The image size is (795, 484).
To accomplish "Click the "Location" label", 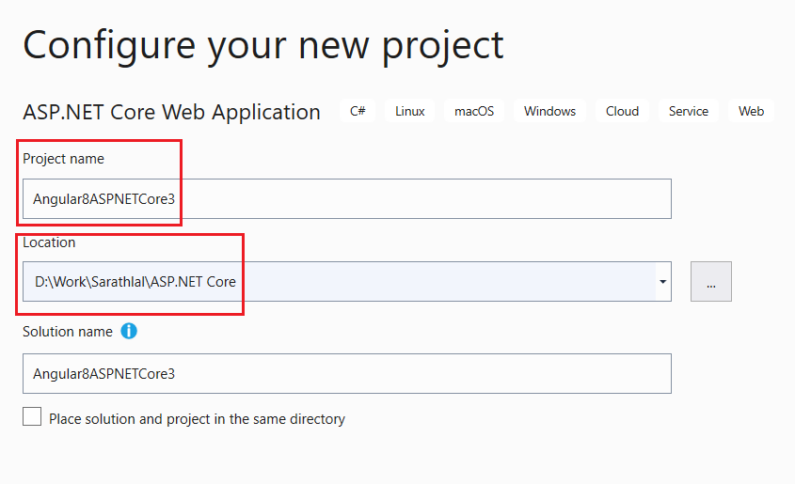I will point(49,242).
